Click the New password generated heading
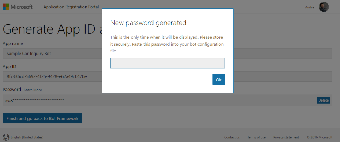The height and width of the screenshot is (142, 340). [148, 23]
